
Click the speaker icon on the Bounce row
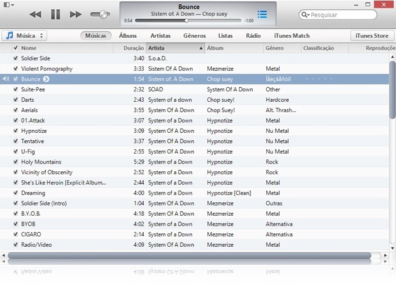tap(5, 79)
